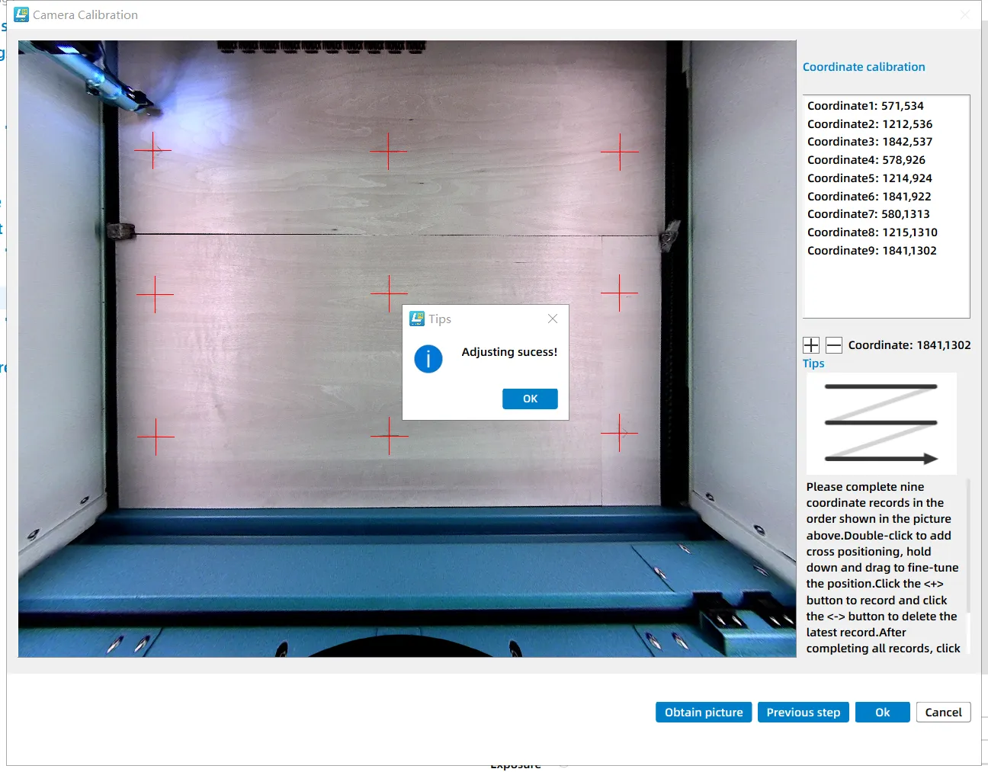Click the Camera Calibration title icon
Image resolution: width=988 pixels, height=772 pixels.
[21, 14]
